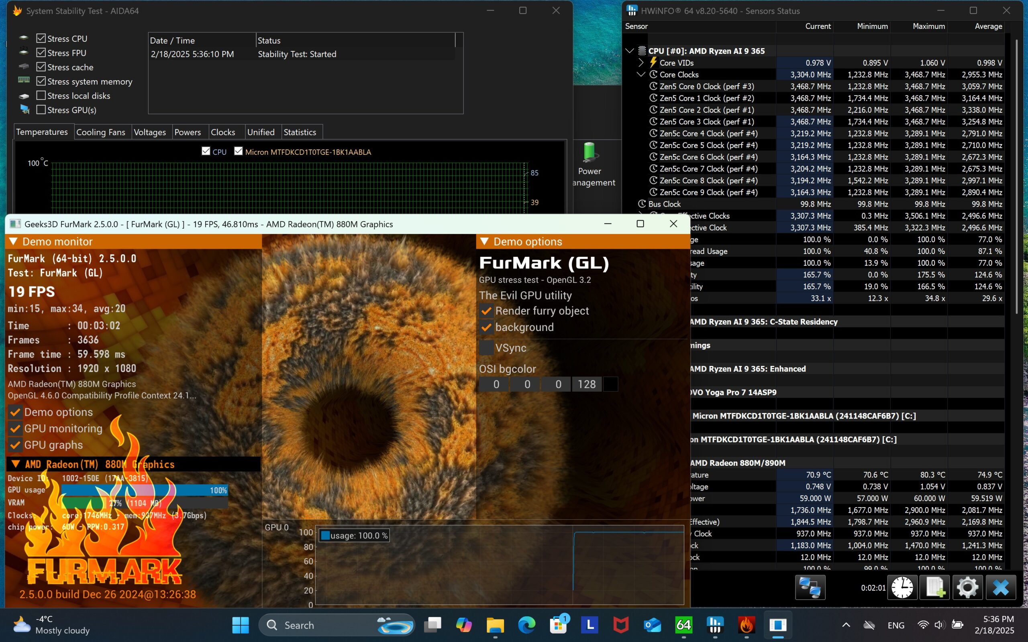Collapse Demo monitor panel
Image resolution: width=1028 pixels, height=642 pixels.
point(14,242)
